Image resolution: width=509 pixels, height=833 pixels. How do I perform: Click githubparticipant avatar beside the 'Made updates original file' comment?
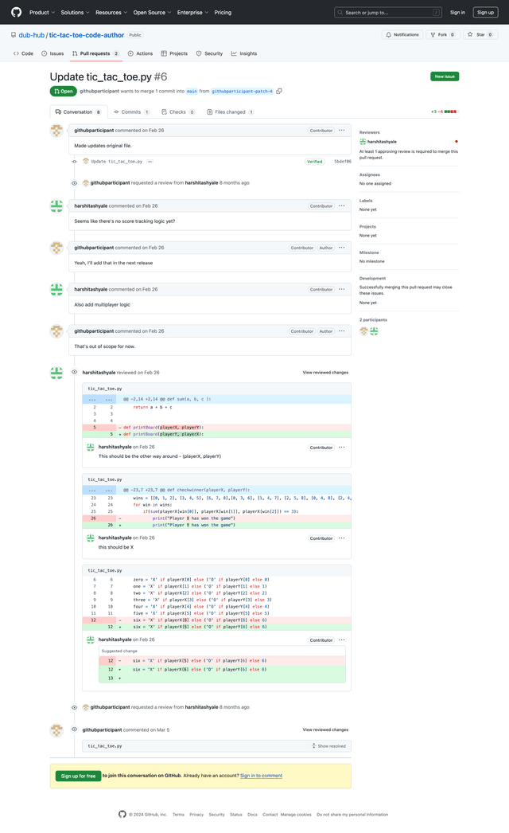[56, 131]
